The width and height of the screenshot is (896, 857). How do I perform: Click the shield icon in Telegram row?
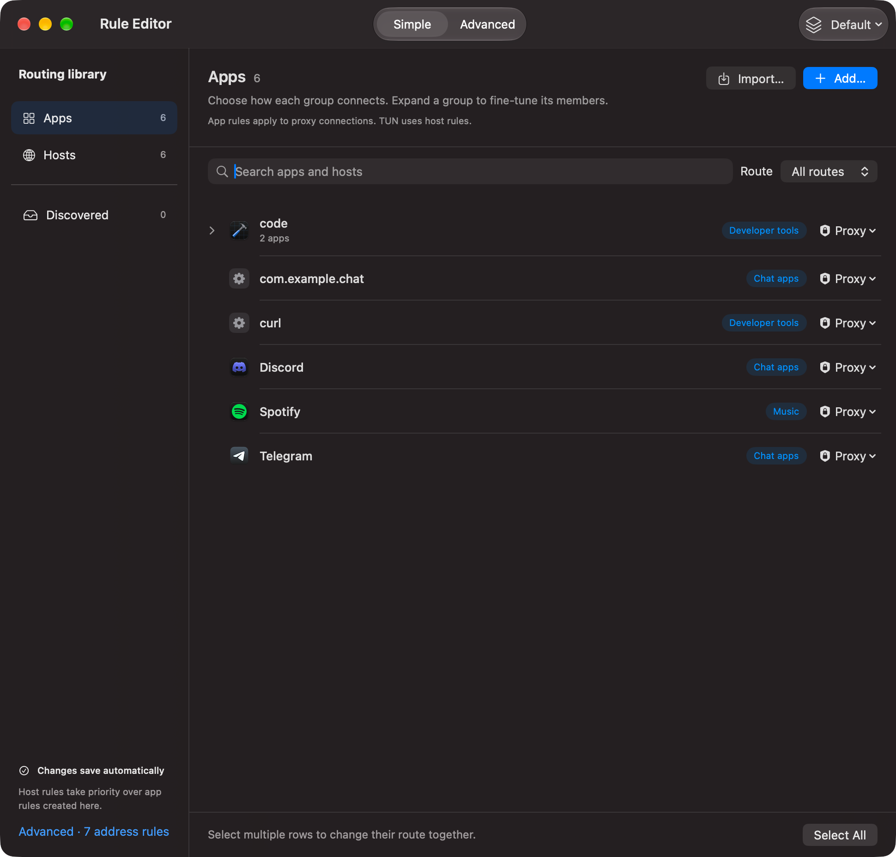click(825, 456)
